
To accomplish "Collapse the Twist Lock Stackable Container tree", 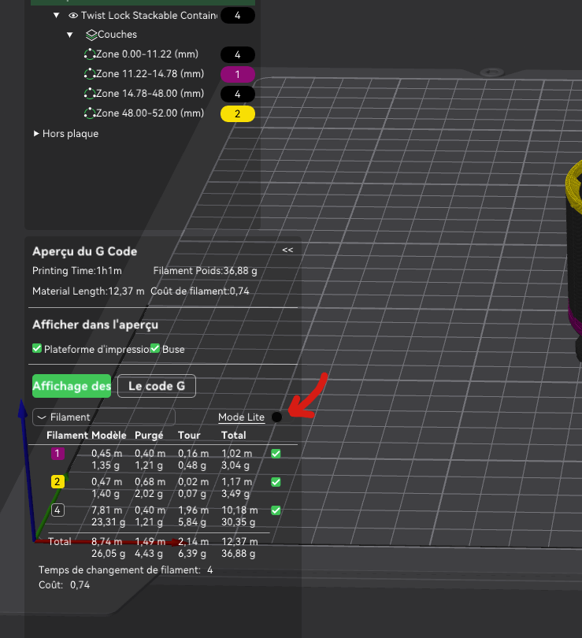I will pos(57,16).
